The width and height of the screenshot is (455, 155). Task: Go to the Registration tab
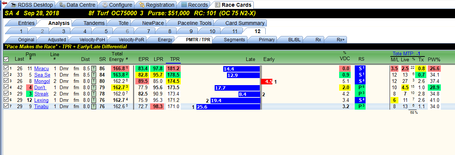point(156,5)
